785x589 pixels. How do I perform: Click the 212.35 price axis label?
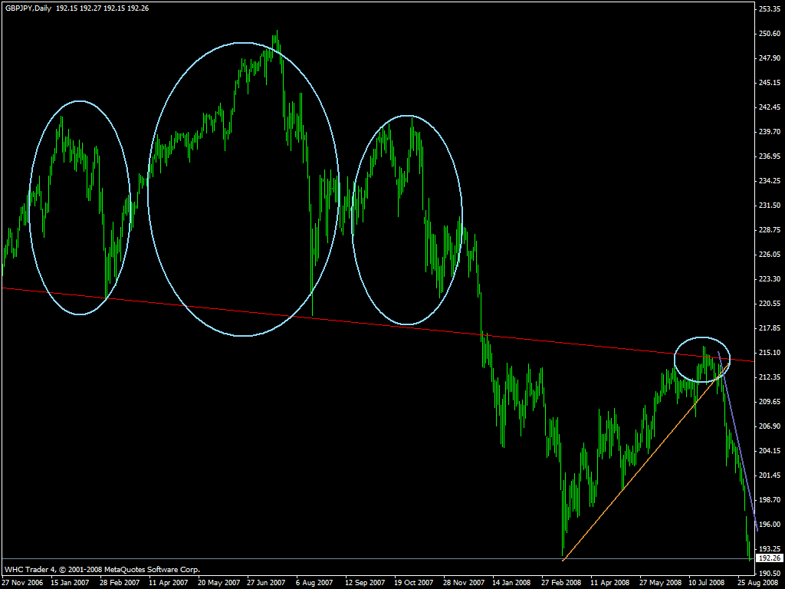pyautogui.click(x=770, y=377)
